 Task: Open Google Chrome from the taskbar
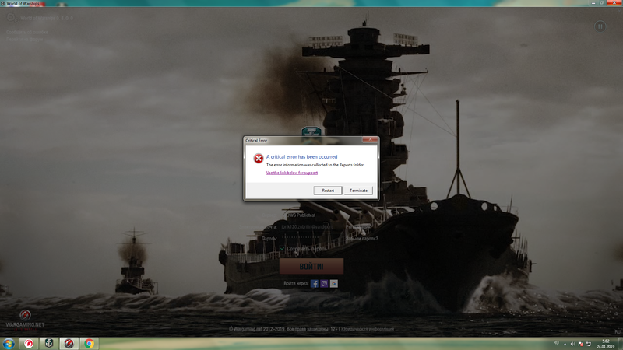point(90,343)
